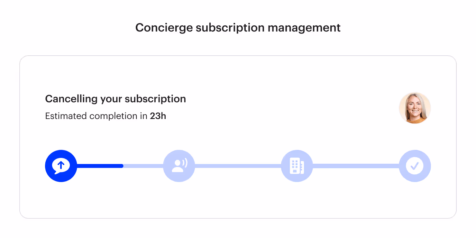Click the "Cancelling your subscription" heading

pos(115,99)
